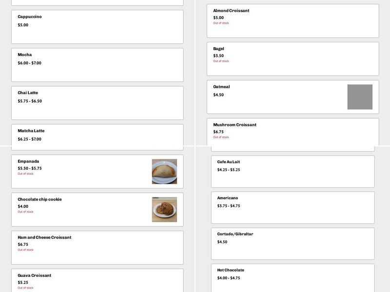The image size is (390, 292).
Task: Choose the Americano menu item
Action: pyautogui.click(x=292, y=207)
